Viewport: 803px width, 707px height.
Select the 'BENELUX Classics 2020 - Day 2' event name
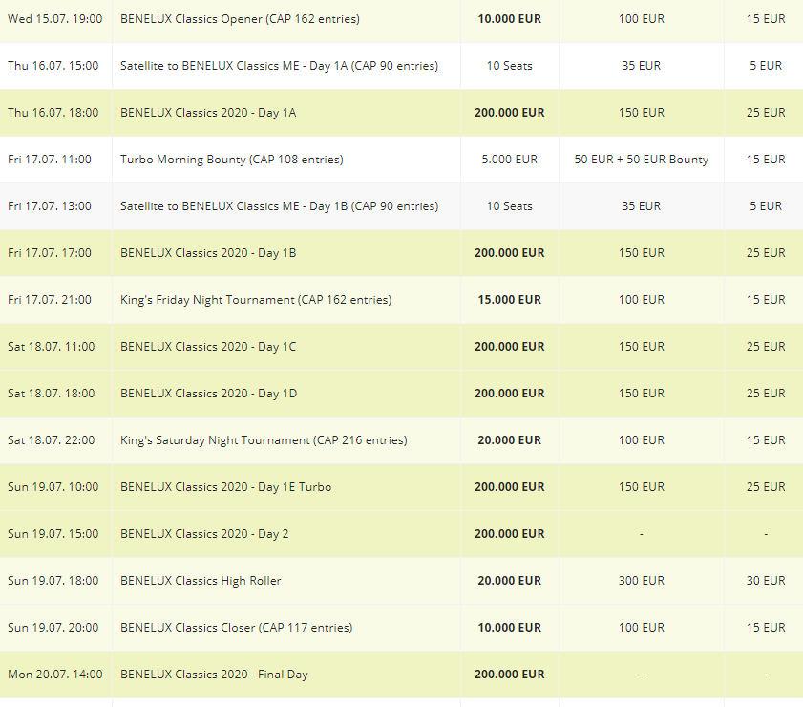tap(204, 534)
